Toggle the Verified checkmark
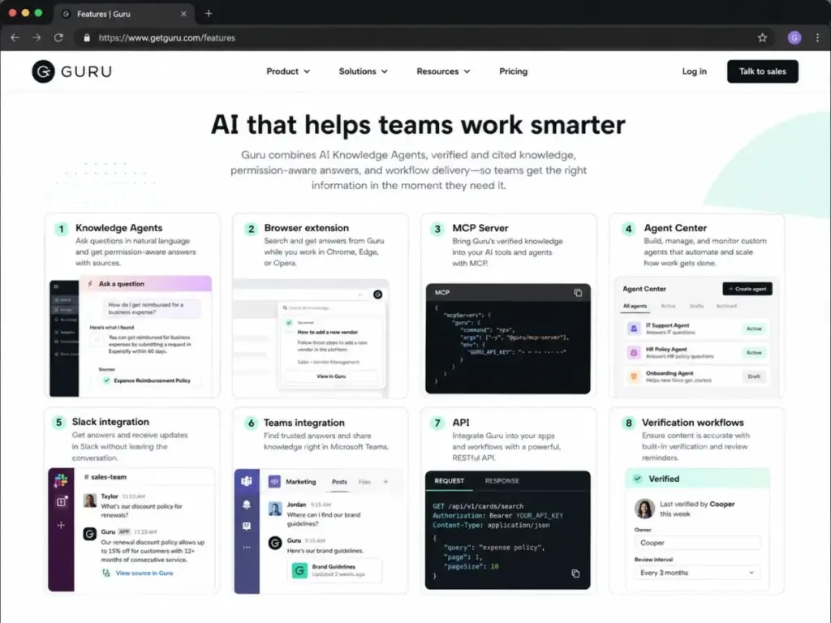The height and width of the screenshot is (623, 831). [638, 479]
